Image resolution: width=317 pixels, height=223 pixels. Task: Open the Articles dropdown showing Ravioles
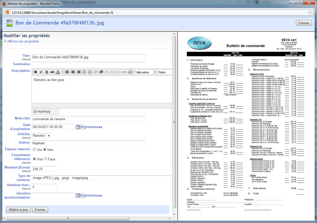coord(41,136)
